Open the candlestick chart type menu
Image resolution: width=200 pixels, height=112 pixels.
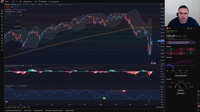[21, 2]
